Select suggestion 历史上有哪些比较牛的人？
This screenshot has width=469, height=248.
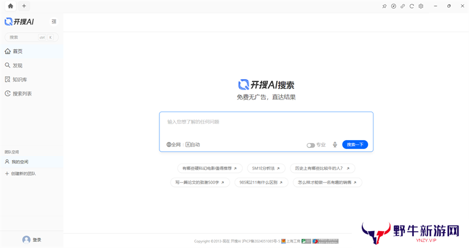(322, 168)
